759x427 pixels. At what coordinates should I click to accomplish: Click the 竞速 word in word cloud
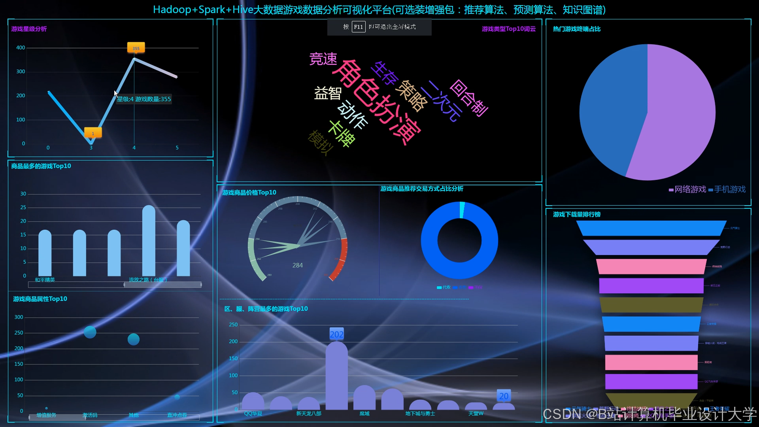click(x=323, y=59)
